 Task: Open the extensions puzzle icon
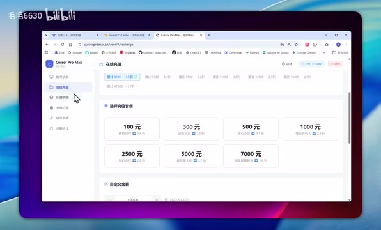point(315,45)
